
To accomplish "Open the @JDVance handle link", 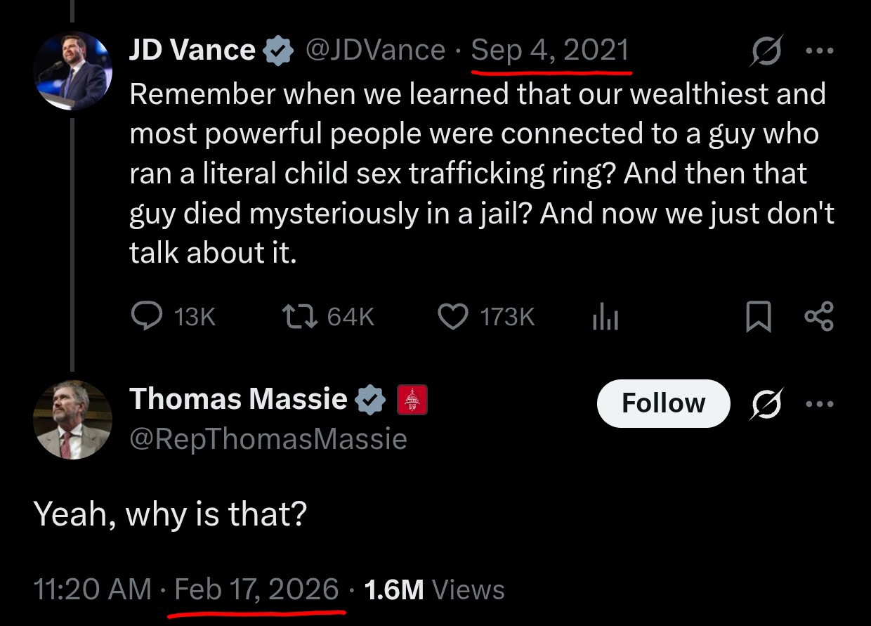I will tap(375, 50).
